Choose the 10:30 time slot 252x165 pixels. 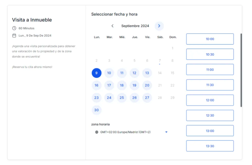click(x=210, y=54)
